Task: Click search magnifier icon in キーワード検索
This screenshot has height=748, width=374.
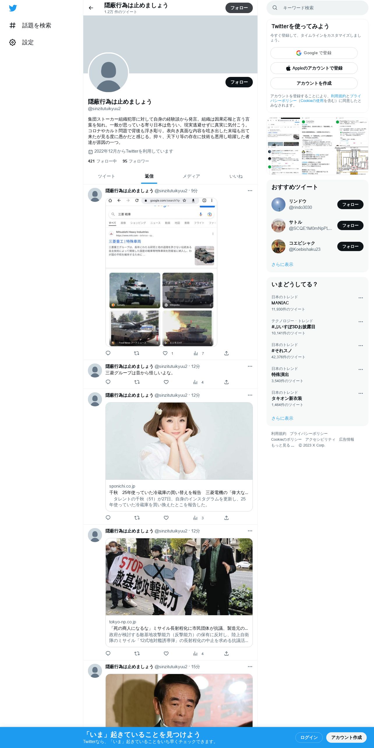Action: 275,8
